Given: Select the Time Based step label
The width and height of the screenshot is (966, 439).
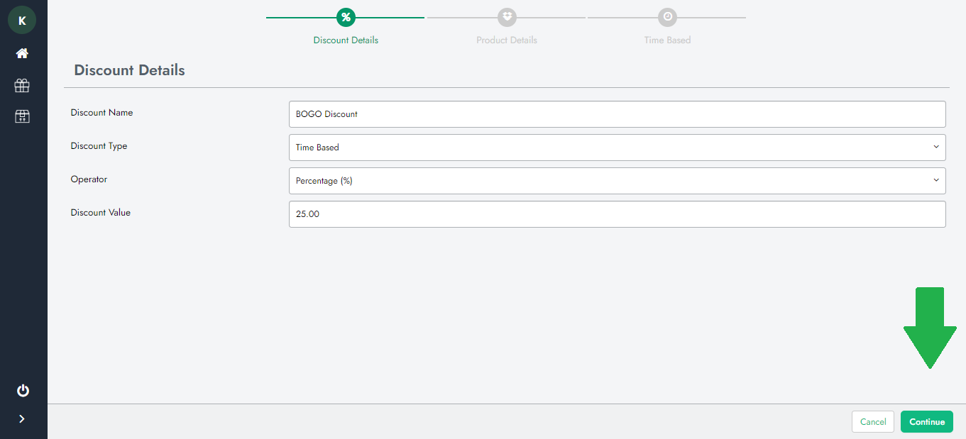Looking at the screenshot, I should 667,40.
